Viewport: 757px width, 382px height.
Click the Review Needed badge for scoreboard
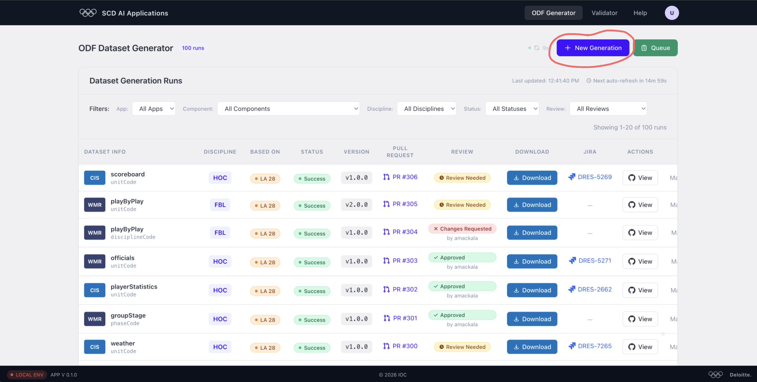pyautogui.click(x=462, y=178)
